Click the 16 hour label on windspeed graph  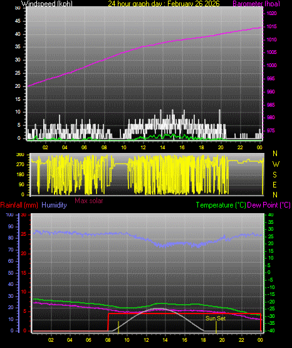pyautogui.click(x=182, y=147)
